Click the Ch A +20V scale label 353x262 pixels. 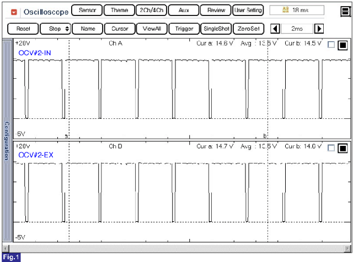coord(23,43)
